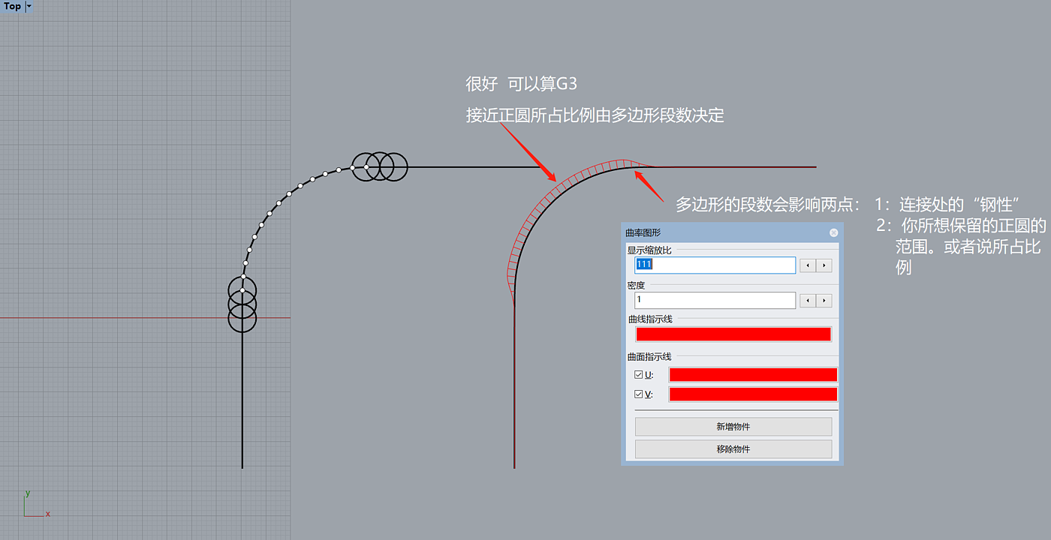Increase 显示缩放比 with its right arrow

click(x=824, y=265)
